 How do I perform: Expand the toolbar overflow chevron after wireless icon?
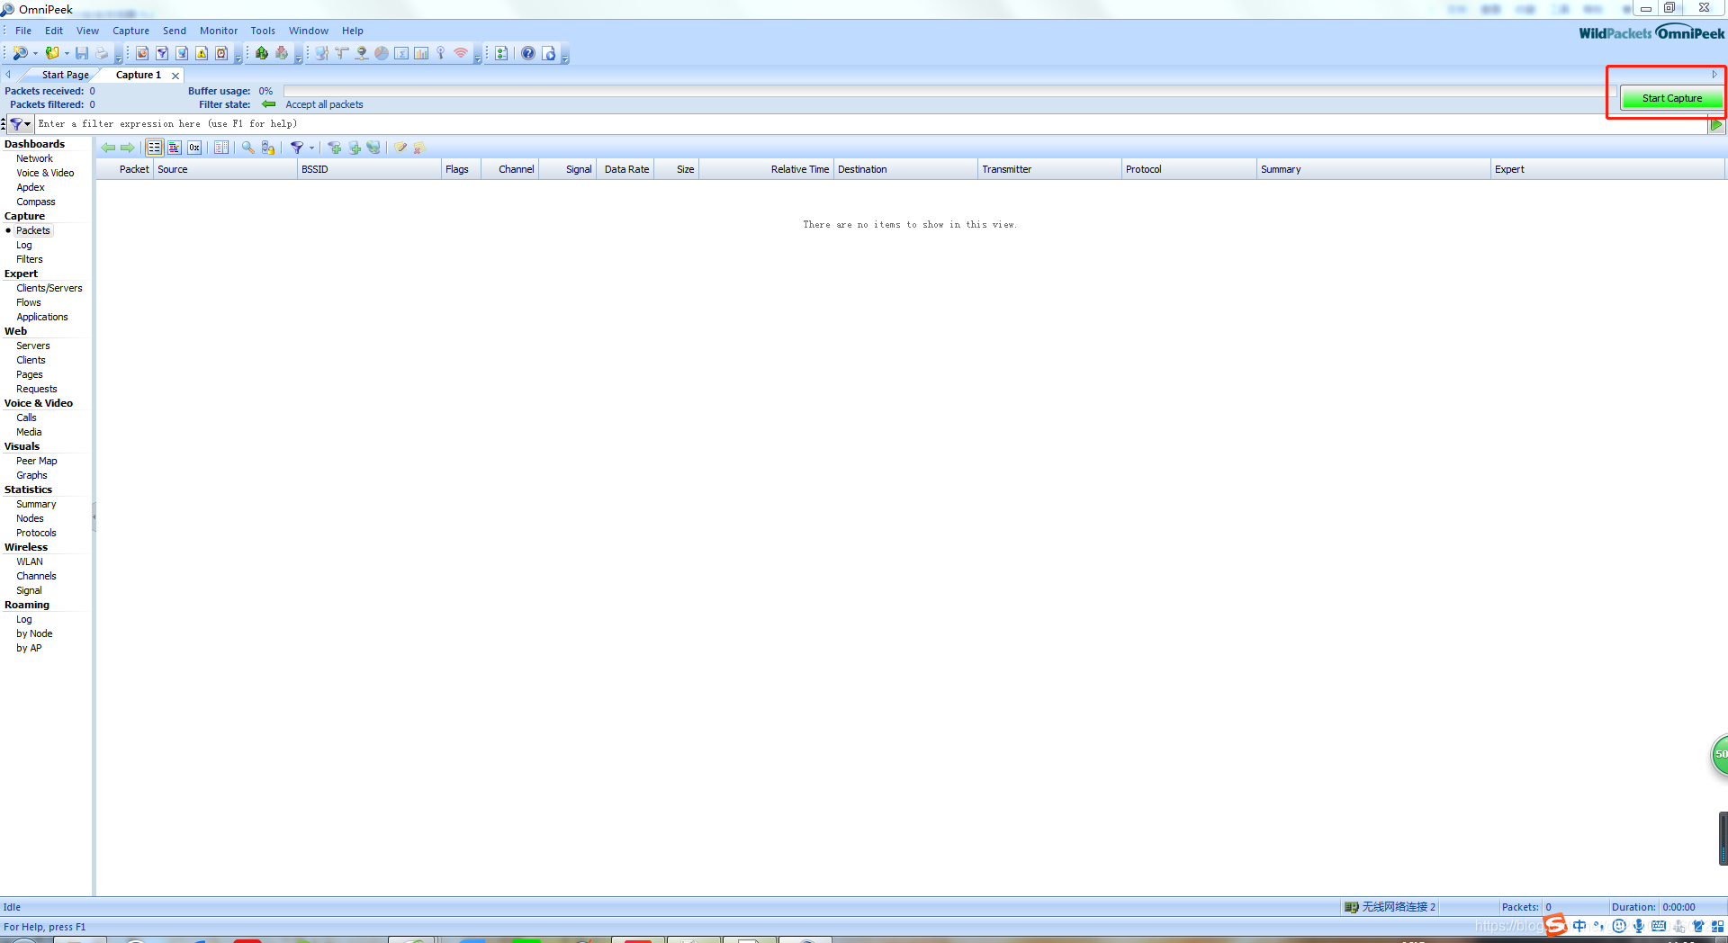[478, 58]
